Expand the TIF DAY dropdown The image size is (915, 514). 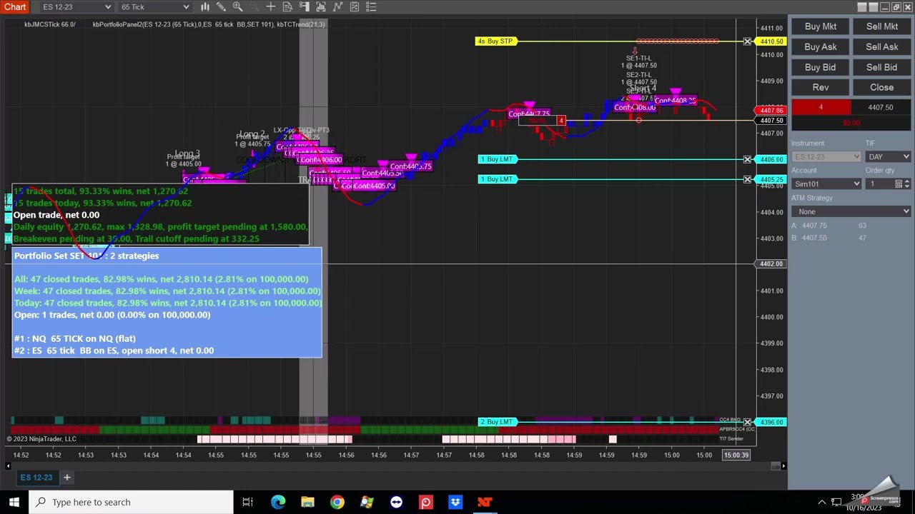pyautogui.click(x=888, y=157)
